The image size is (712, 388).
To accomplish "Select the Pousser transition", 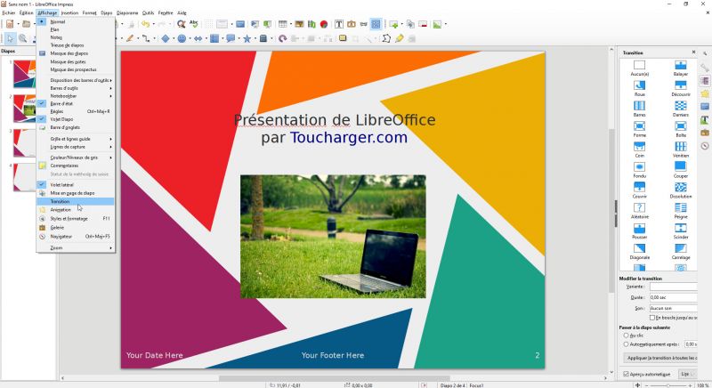I will click(x=639, y=230).
